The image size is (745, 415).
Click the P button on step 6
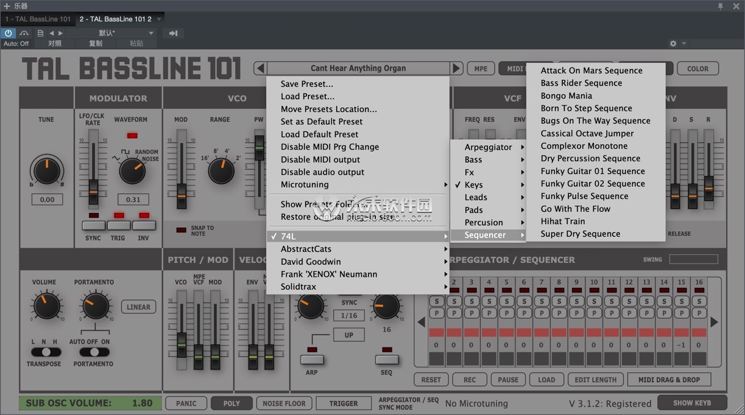click(524, 313)
